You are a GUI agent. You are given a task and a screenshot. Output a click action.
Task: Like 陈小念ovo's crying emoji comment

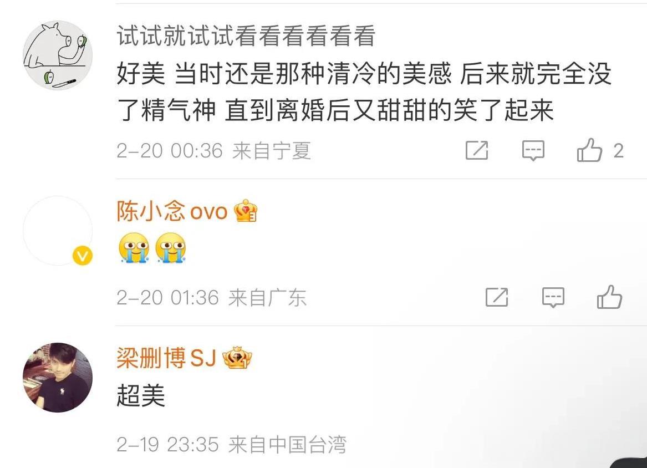pyautogui.click(x=609, y=297)
